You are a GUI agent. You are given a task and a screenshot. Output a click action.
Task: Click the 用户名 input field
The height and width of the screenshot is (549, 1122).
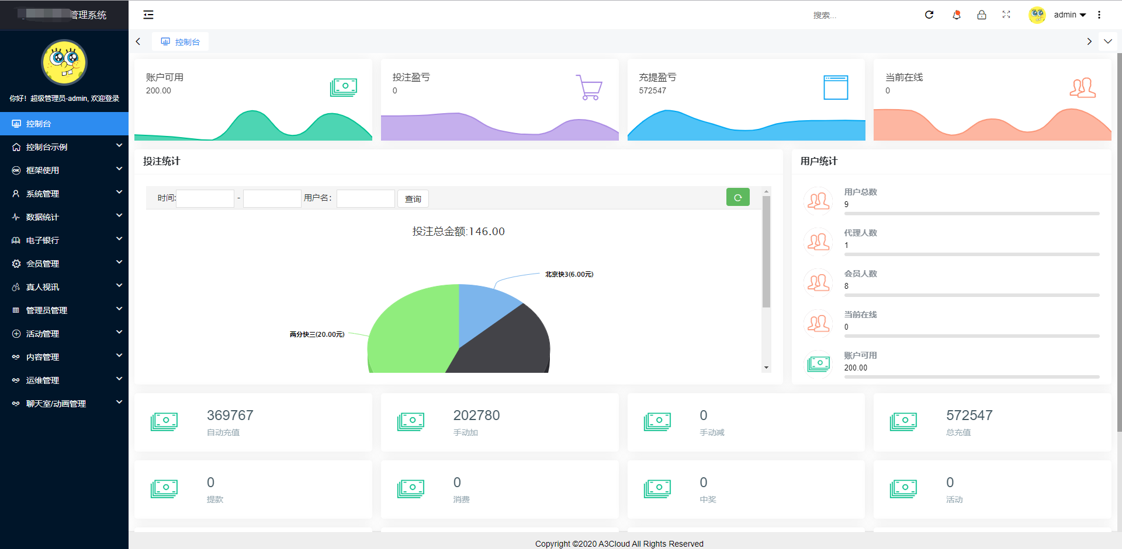(366, 198)
